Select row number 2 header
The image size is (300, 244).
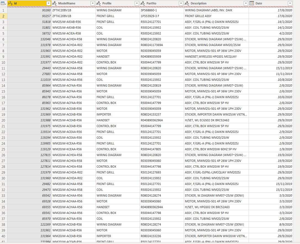coord(3,16)
